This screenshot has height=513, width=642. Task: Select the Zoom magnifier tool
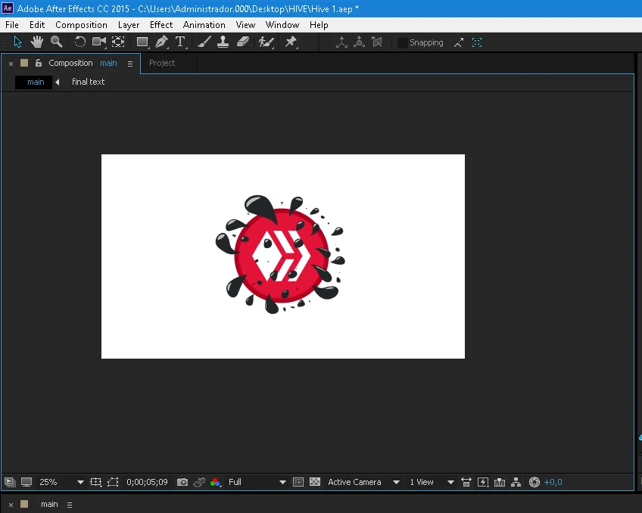pos(57,42)
